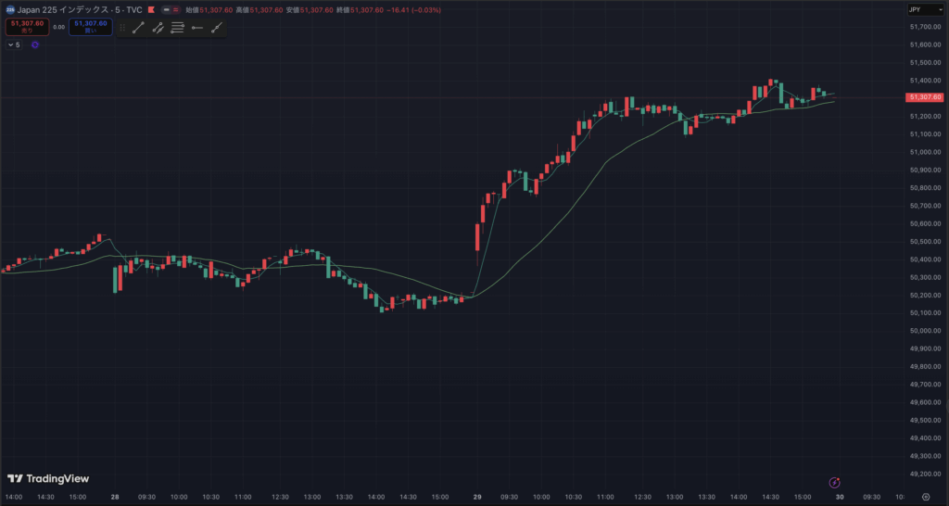This screenshot has height=506, width=949.
Task: Choose the horizontal ray drawing tool
Action: point(197,28)
